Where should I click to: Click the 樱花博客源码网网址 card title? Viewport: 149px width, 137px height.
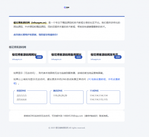click(24, 54)
